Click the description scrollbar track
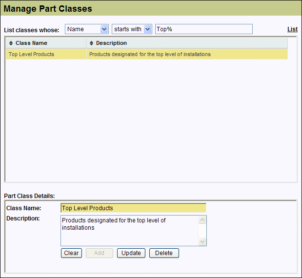 [202, 231]
